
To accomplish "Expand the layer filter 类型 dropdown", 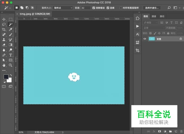I will click(150, 23).
